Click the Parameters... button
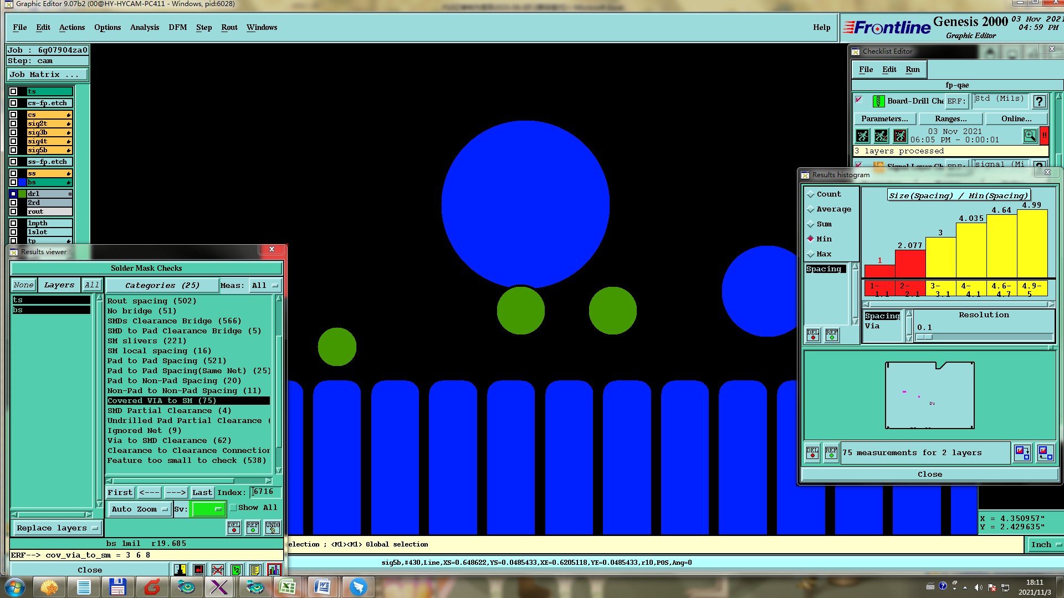 884,118
